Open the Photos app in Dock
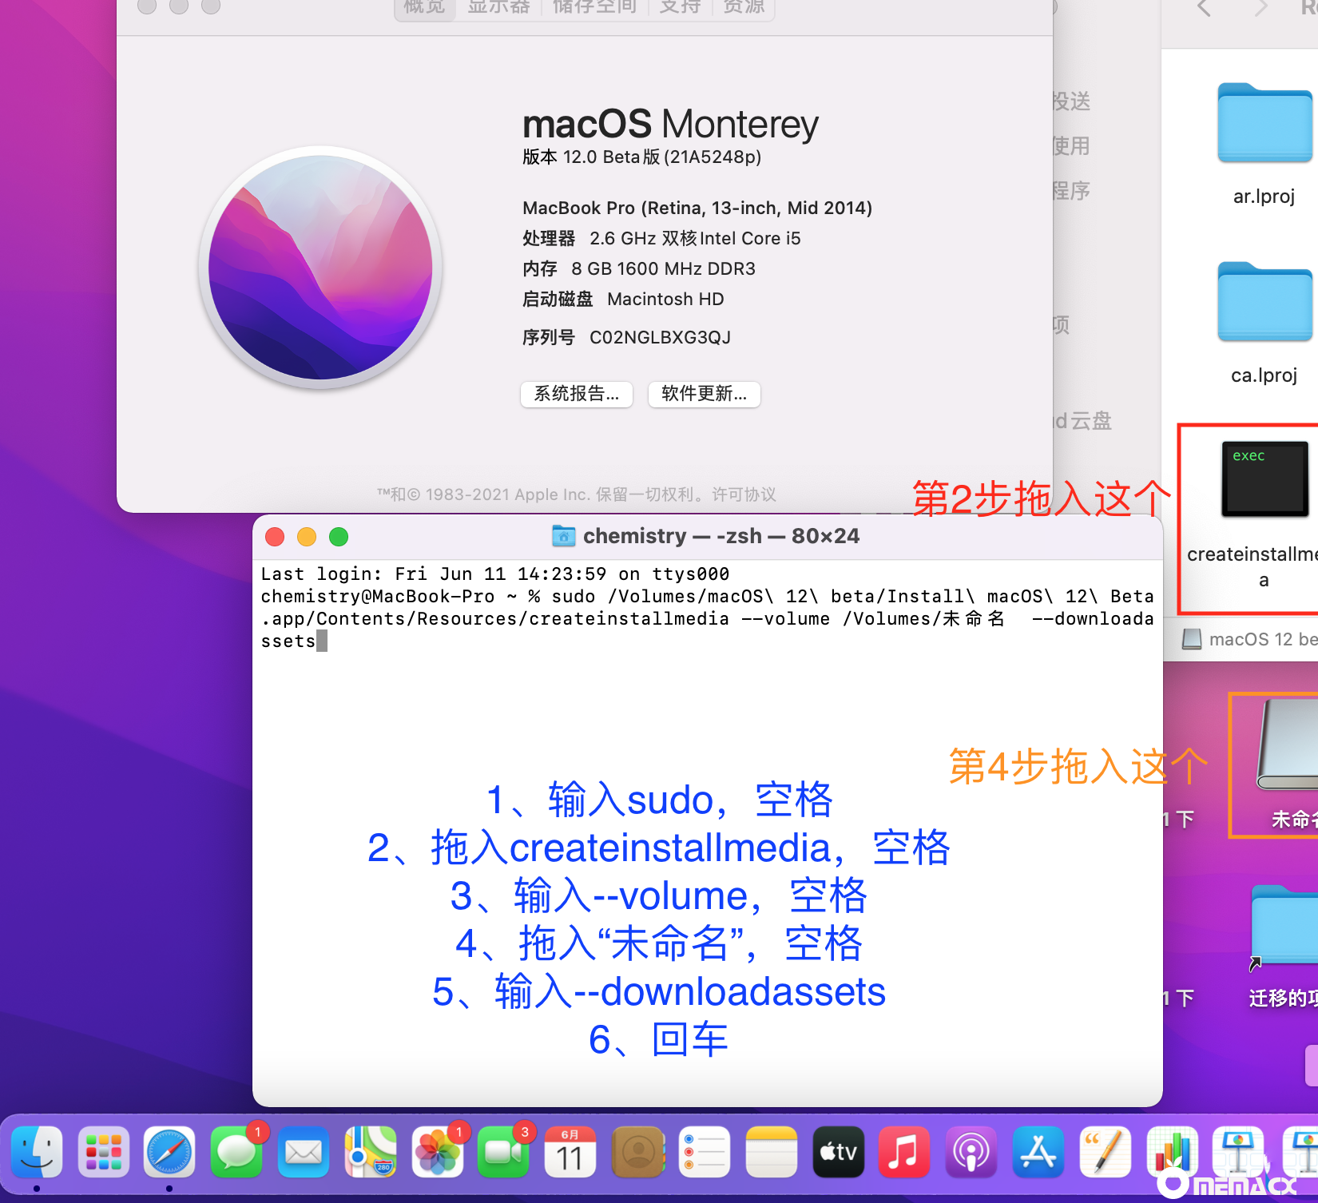Image resolution: width=1318 pixels, height=1203 pixels. [437, 1152]
